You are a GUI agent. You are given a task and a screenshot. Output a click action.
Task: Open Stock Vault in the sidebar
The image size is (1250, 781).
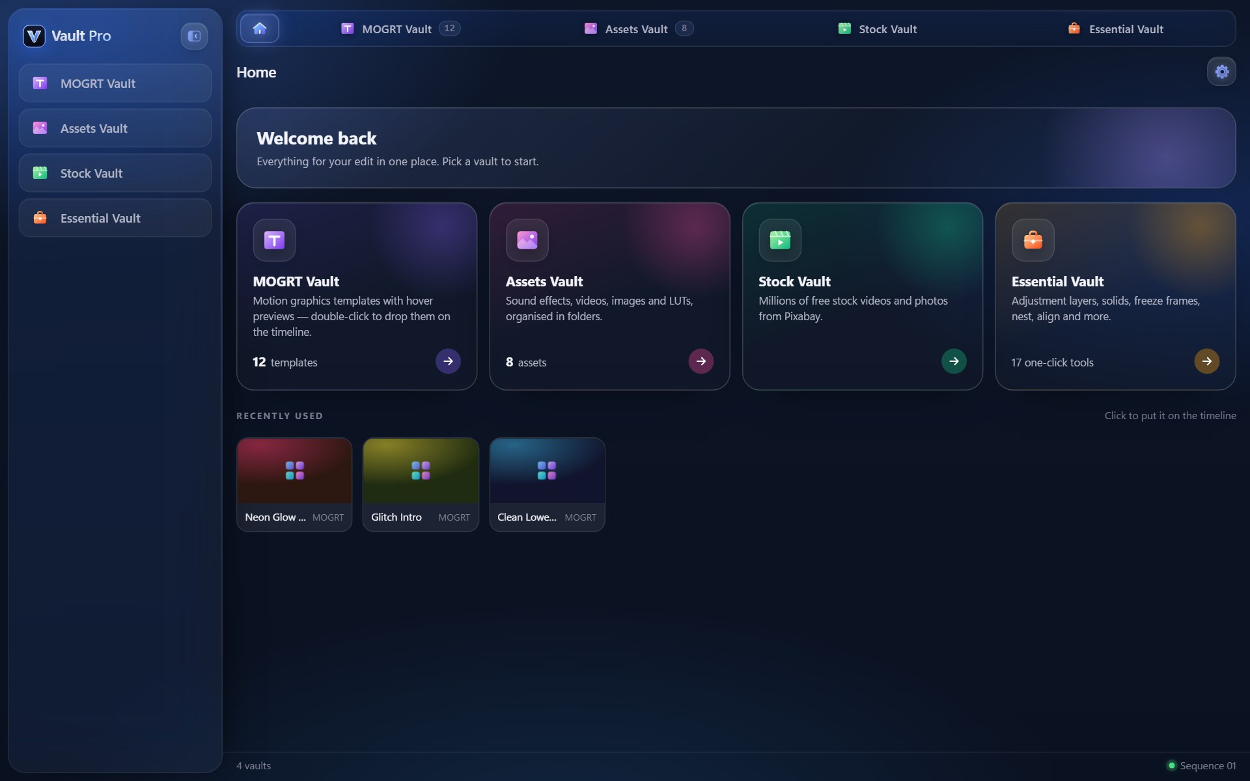(115, 173)
